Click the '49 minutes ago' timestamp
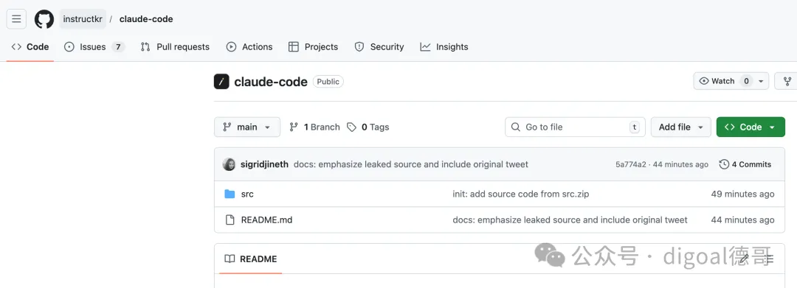 (x=742, y=194)
